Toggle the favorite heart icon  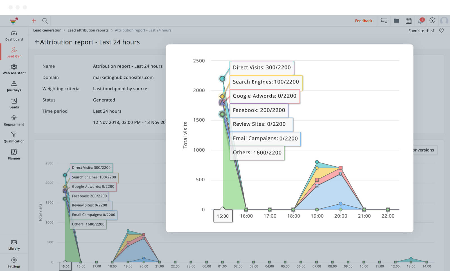441,31
